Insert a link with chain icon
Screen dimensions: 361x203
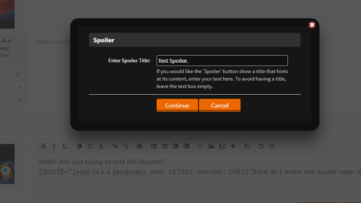tap(115, 146)
